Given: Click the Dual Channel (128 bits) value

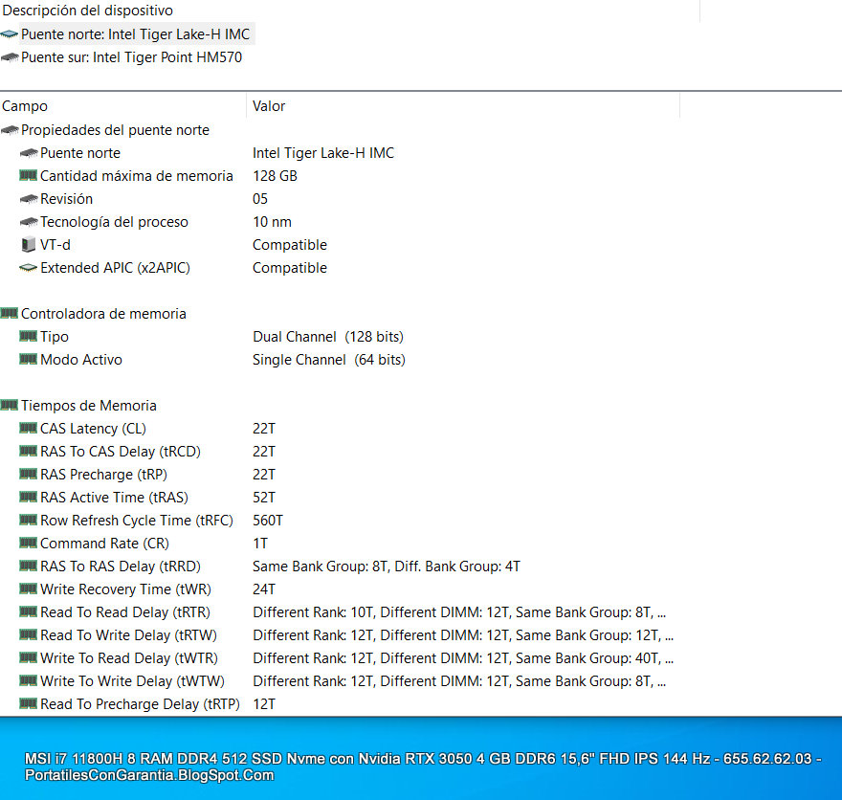Looking at the screenshot, I should tap(328, 337).
